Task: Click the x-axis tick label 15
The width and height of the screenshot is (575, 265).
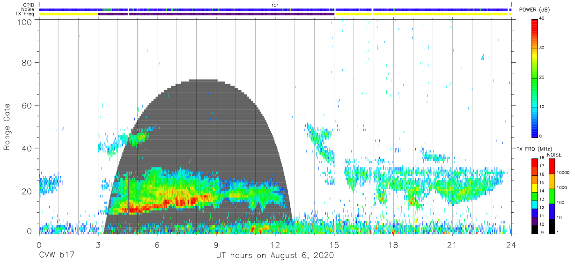Action: pos(334,244)
